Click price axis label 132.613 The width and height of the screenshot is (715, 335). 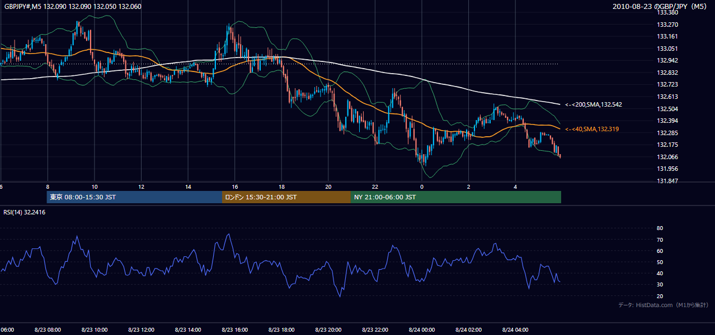pos(667,97)
